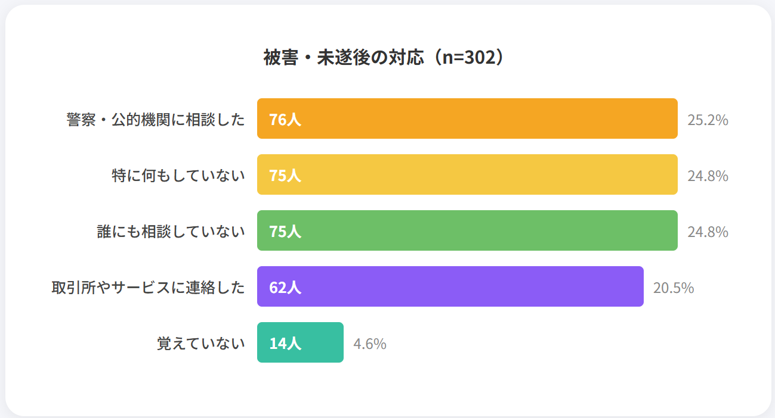Click the chart title 被害・未遂後の対応
The height and width of the screenshot is (418, 775).
coord(387,58)
